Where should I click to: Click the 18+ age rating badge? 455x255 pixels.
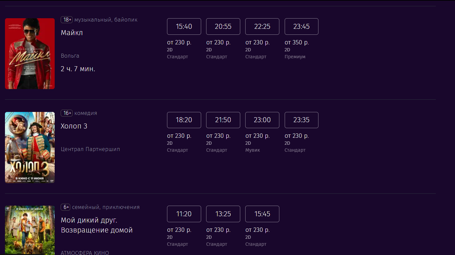(67, 20)
